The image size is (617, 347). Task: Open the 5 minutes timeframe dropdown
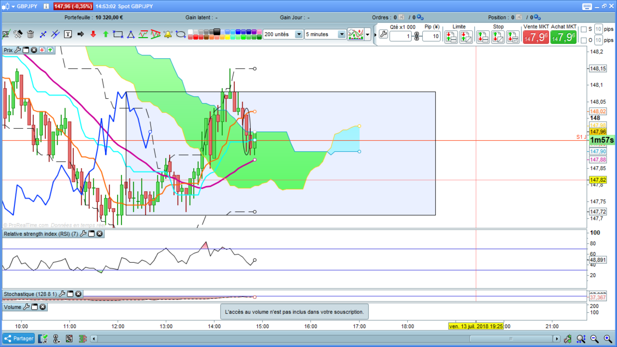[x=342, y=34]
